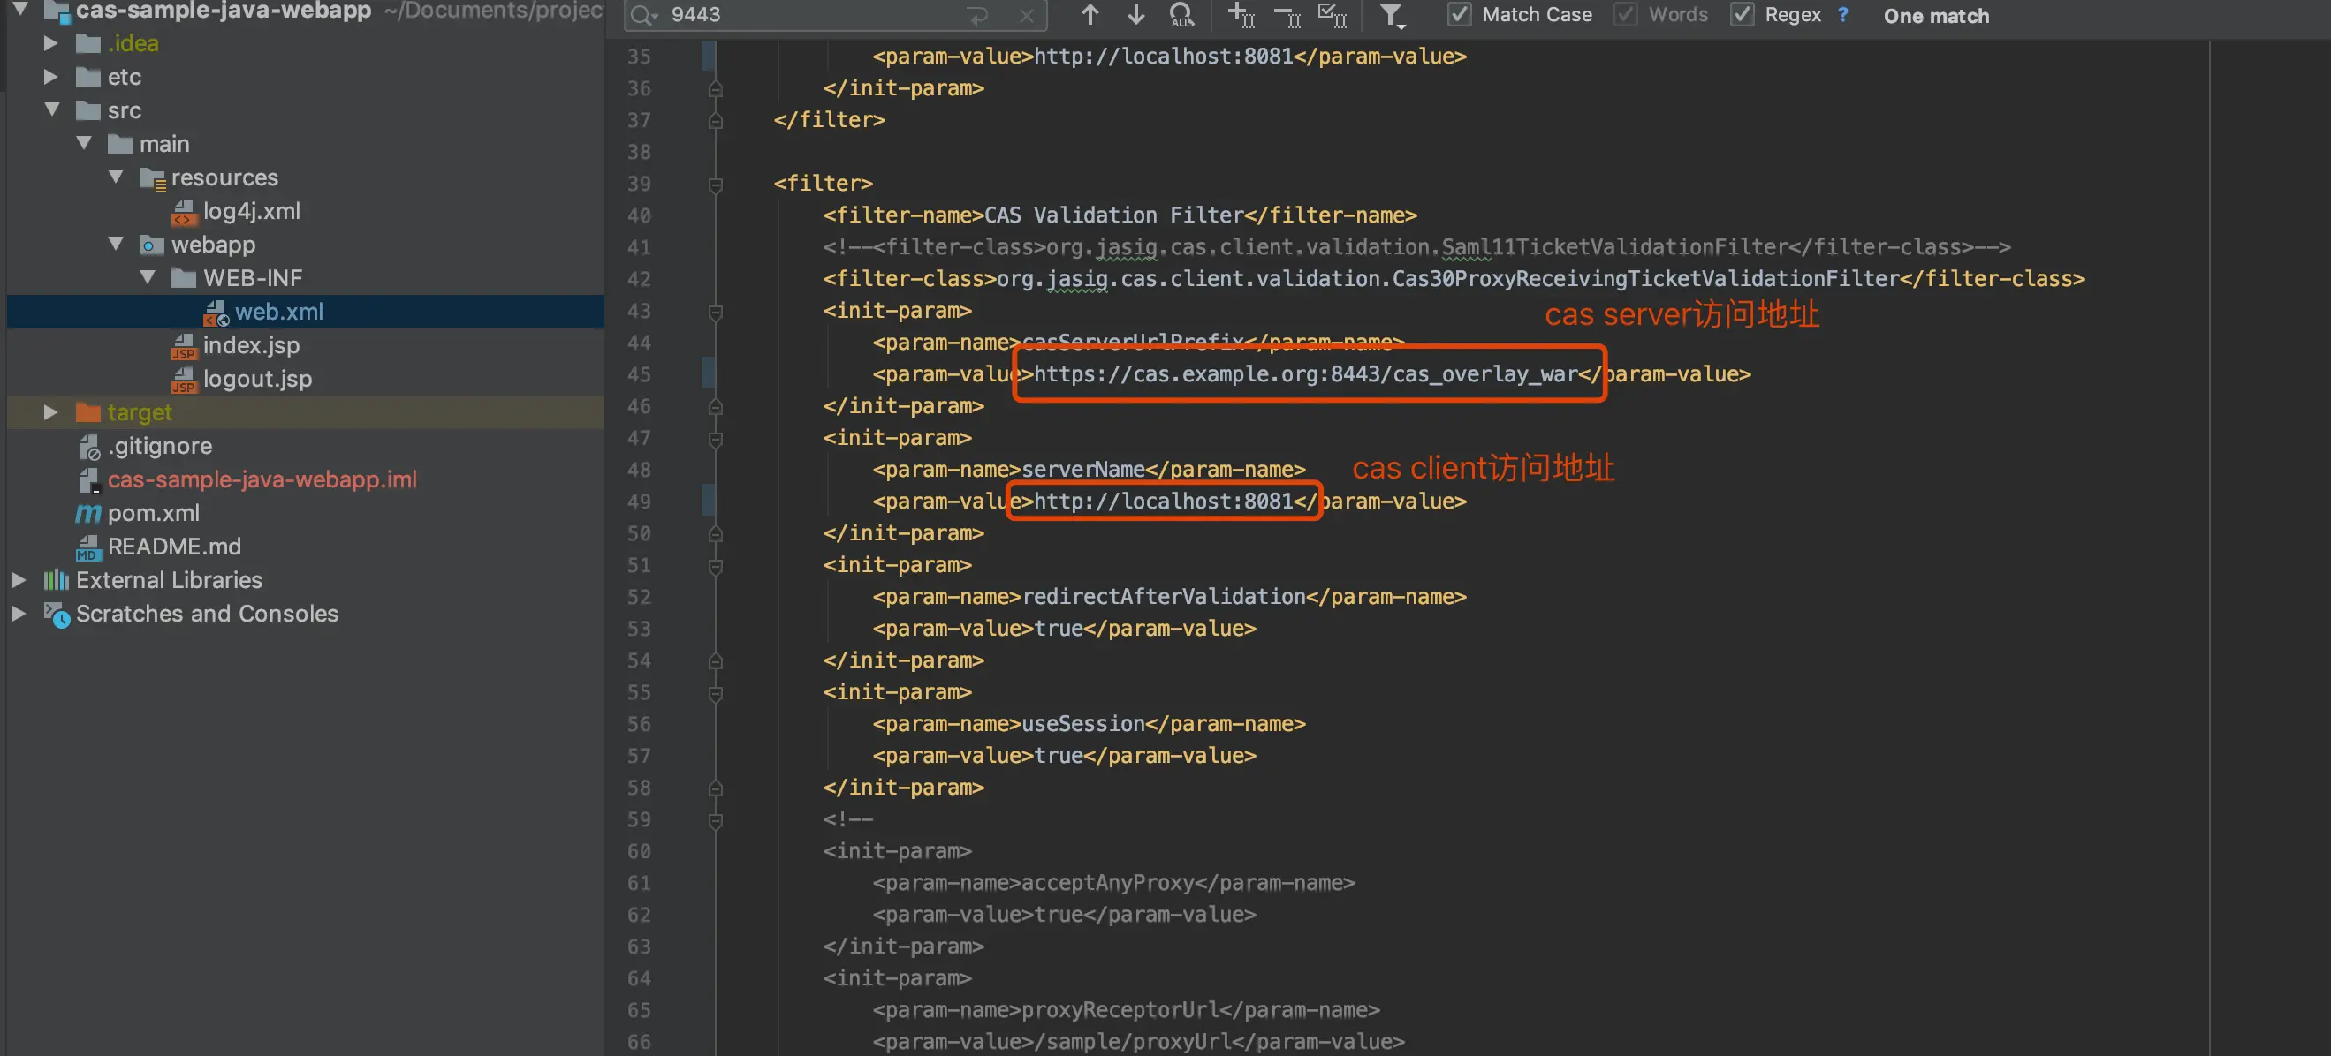Expand the target folder

click(x=50, y=412)
